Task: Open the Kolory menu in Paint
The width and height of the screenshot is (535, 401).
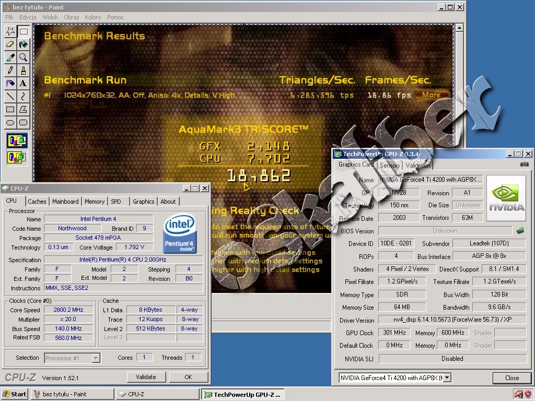Action: tap(93, 17)
